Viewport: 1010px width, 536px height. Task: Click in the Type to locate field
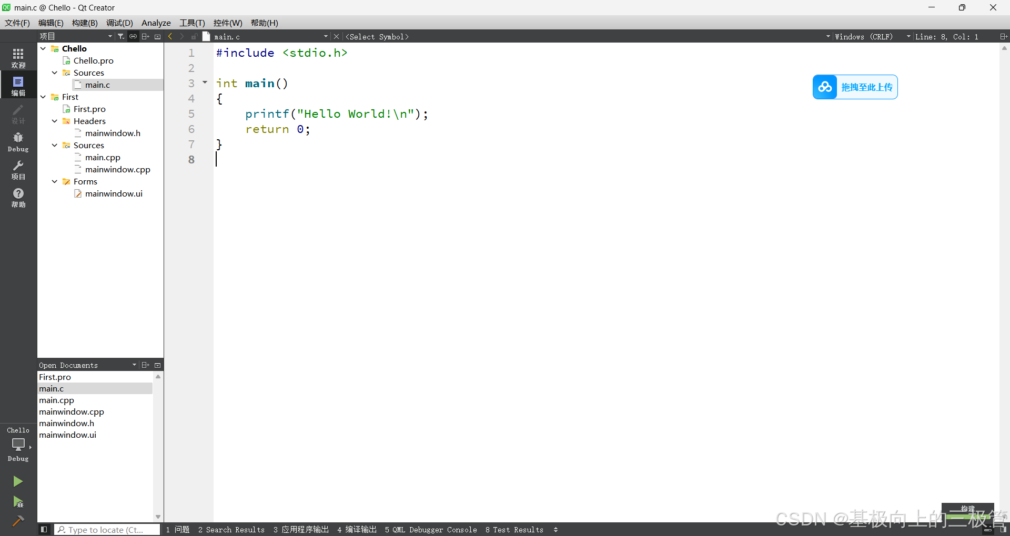(x=107, y=530)
